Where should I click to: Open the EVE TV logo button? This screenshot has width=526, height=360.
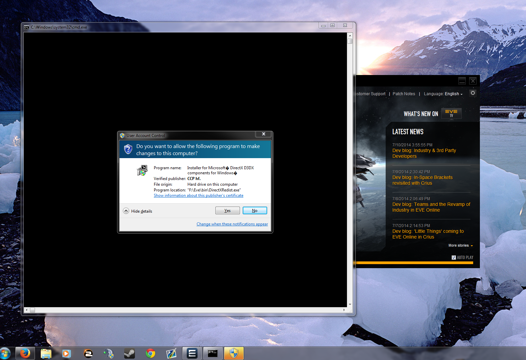coord(451,113)
